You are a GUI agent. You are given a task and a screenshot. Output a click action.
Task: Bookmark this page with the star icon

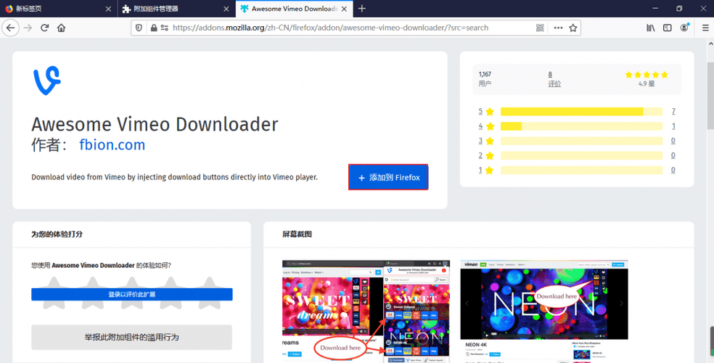(x=573, y=28)
